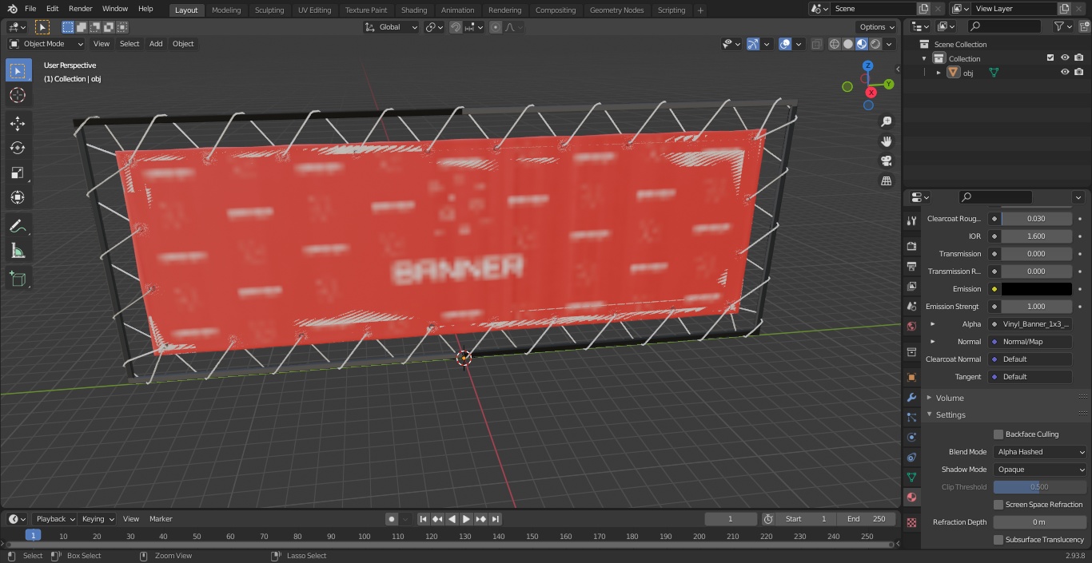Expand obj in the outliner
The image size is (1092, 563).
click(939, 73)
